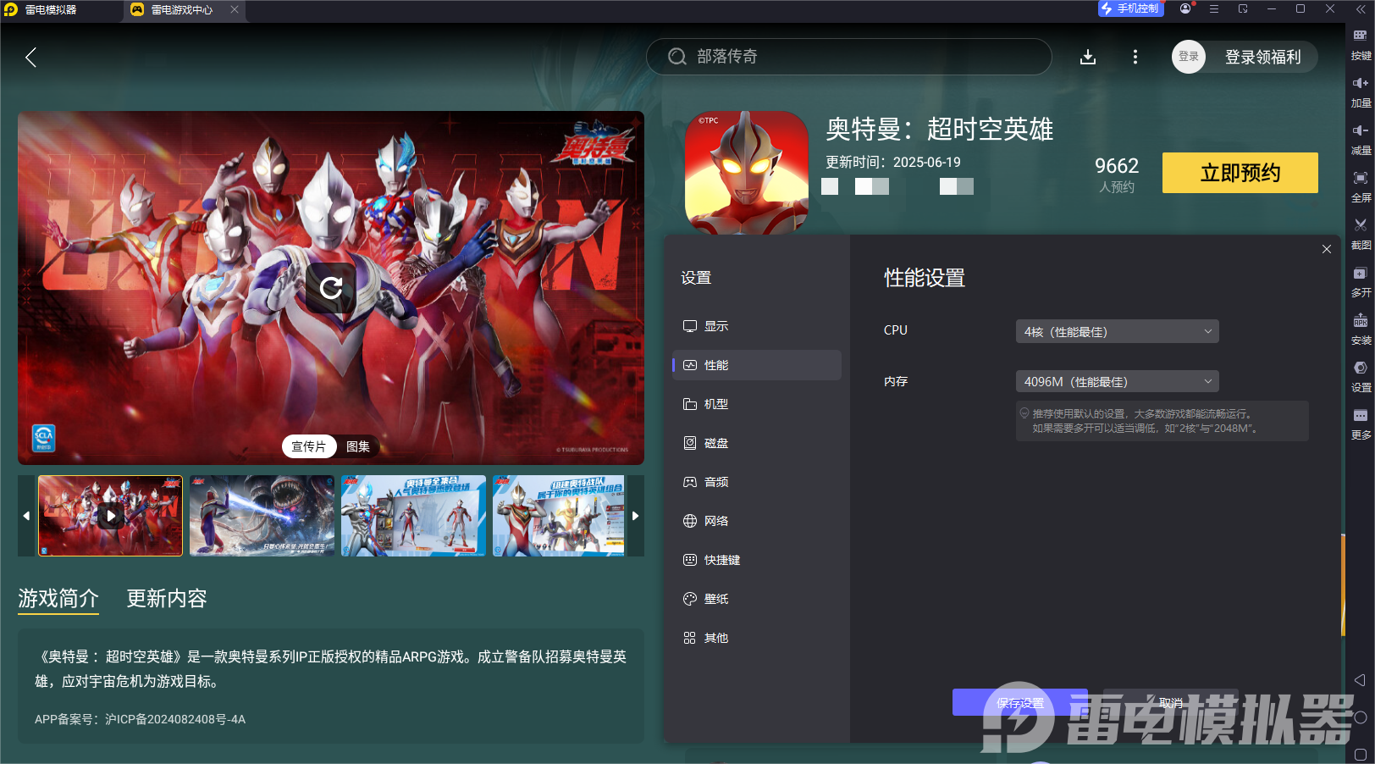Image resolution: width=1375 pixels, height=764 pixels.
Task: Open 机型 device model settings
Action: coord(757,404)
